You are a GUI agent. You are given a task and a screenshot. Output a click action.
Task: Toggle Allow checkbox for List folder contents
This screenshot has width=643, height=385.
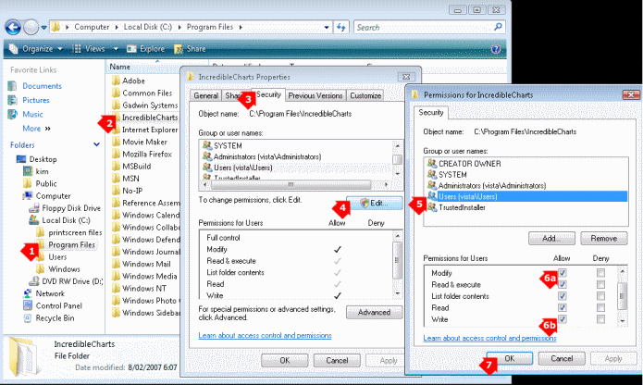[563, 296]
